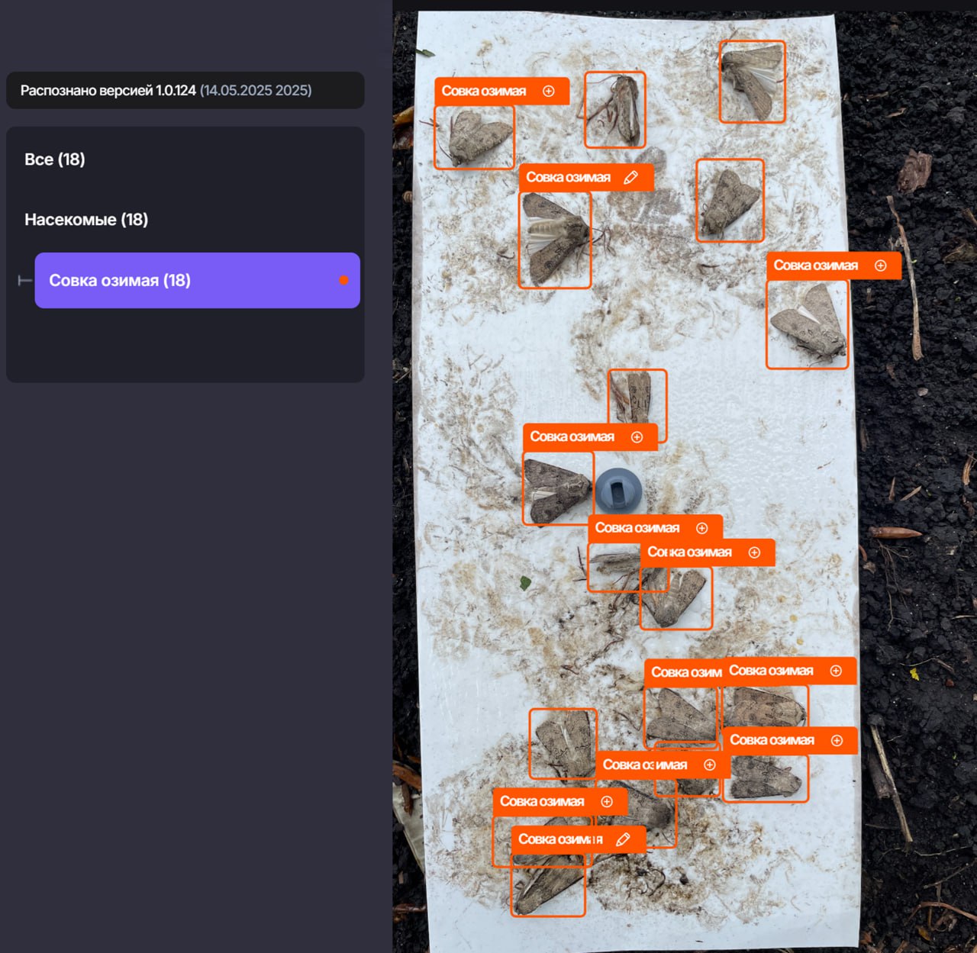The height and width of the screenshot is (953, 977).
Task: Click plus icon on label above moth beside gray cap
Action: (637, 437)
